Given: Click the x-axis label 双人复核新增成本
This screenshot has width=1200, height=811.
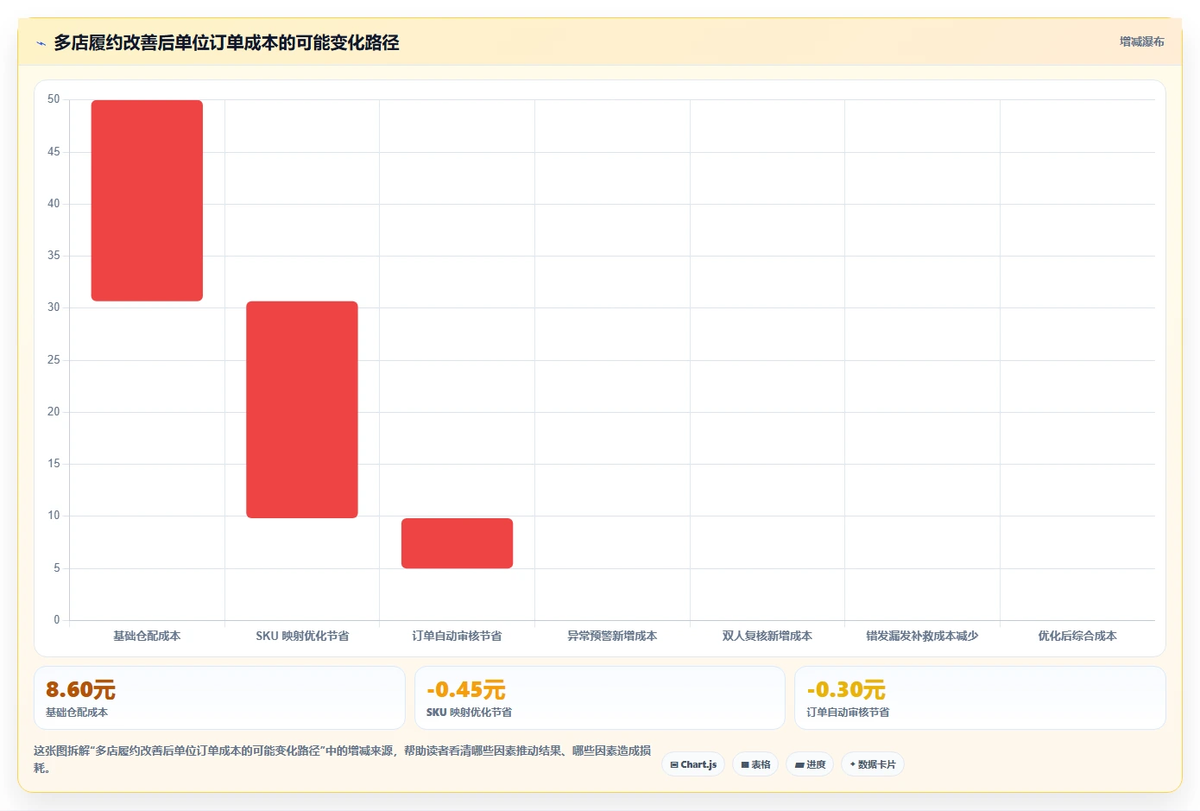Looking at the screenshot, I should pyautogui.click(x=767, y=636).
